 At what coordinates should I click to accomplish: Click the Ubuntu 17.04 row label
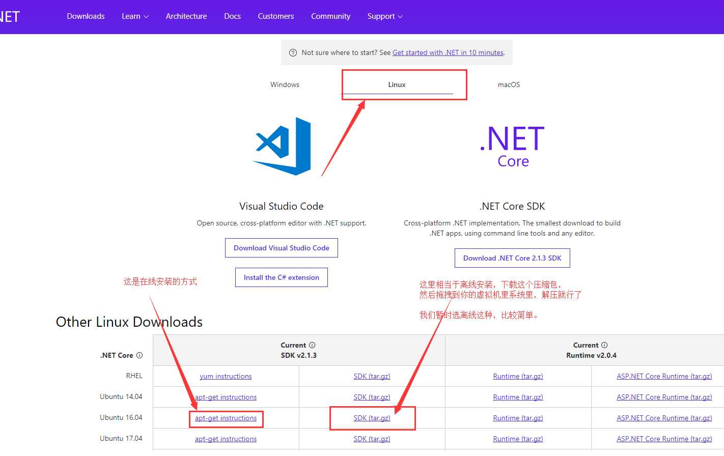pos(121,438)
